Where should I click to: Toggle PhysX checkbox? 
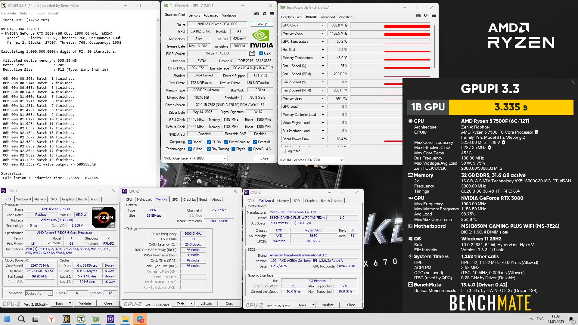(233, 149)
